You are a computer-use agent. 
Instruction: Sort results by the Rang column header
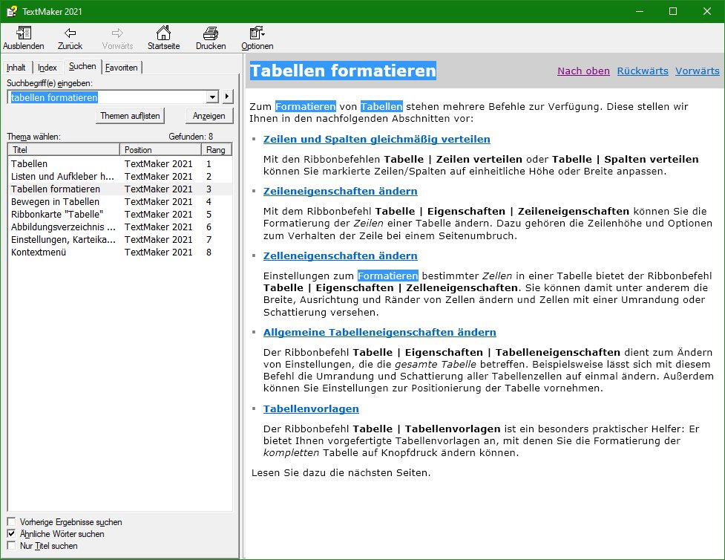217,150
